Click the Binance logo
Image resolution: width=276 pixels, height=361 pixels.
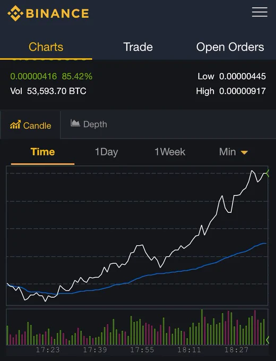[48, 13]
